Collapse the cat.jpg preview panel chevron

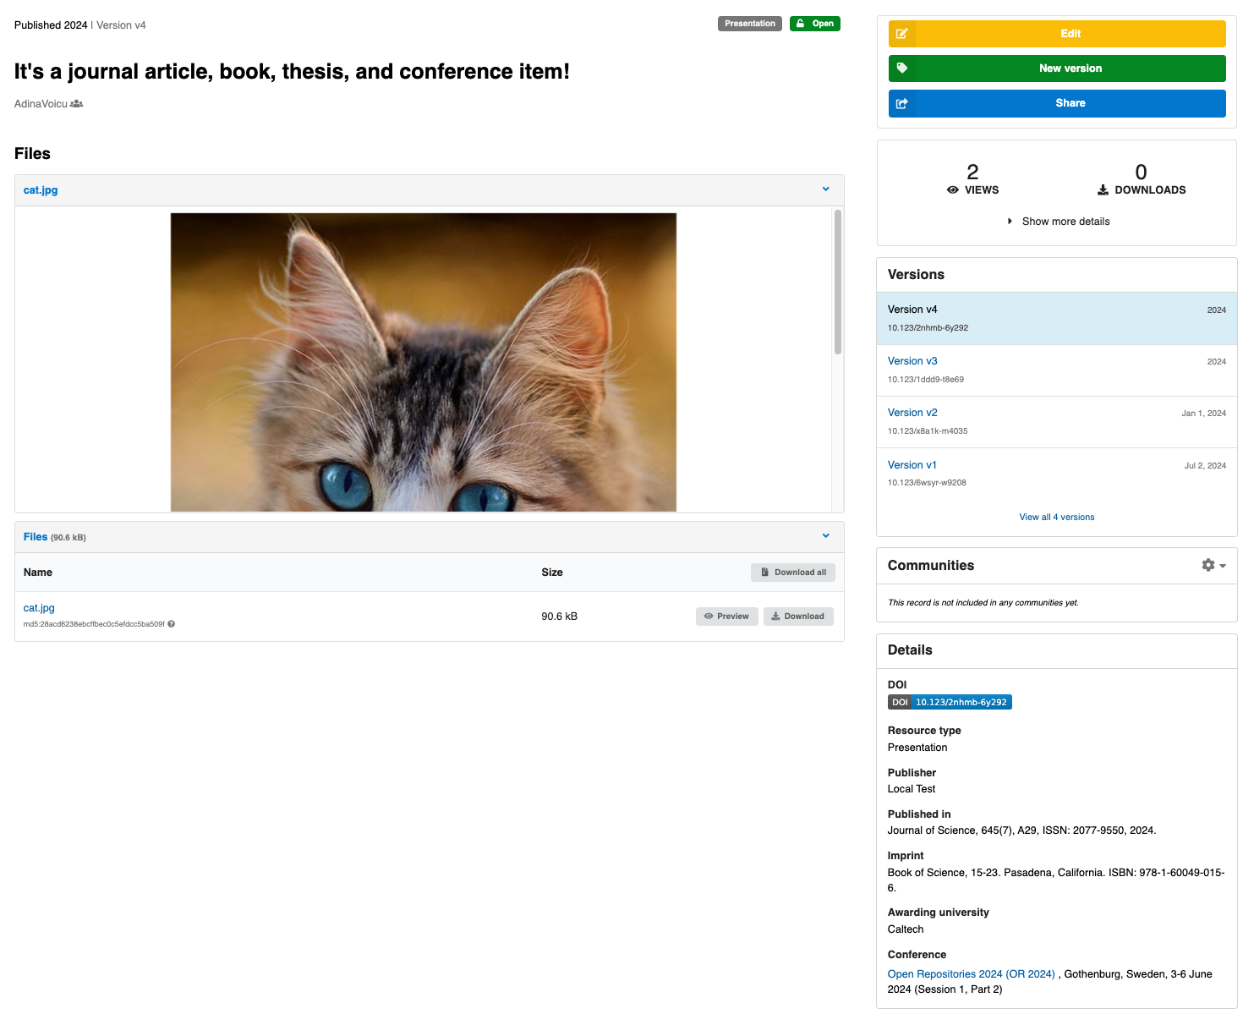826,189
